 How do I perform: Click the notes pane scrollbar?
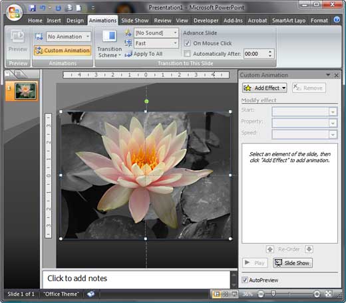234,280
